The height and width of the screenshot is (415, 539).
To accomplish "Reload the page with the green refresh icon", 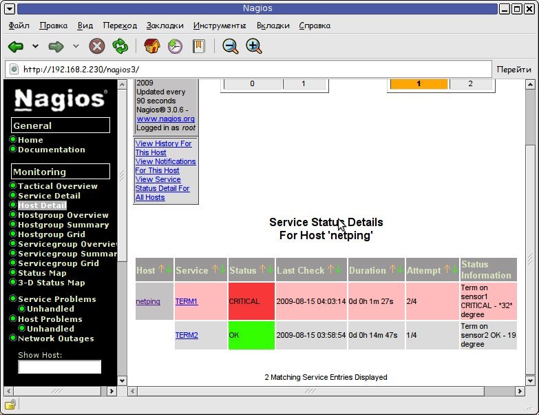I will click(120, 46).
